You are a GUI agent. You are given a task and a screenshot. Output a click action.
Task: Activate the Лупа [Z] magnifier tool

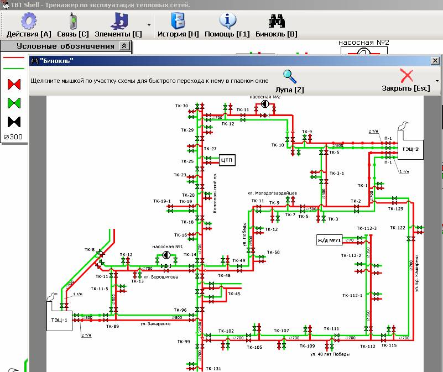tap(290, 76)
